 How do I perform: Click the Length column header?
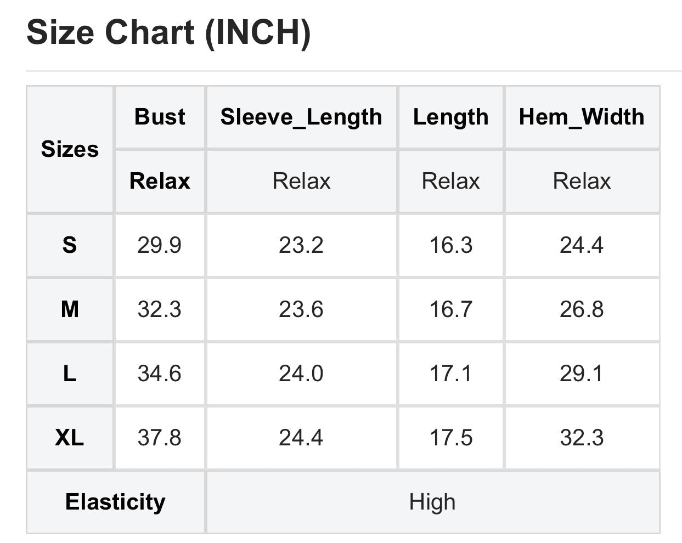(x=450, y=117)
